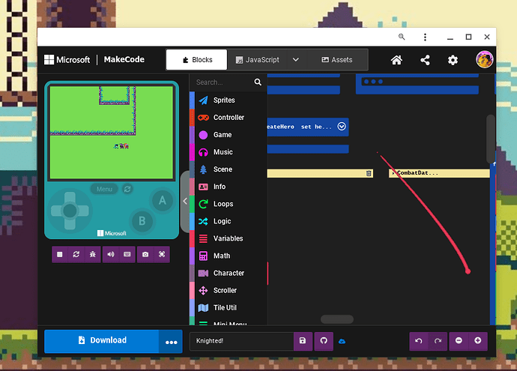Collapse the simulator panel
The height and width of the screenshot is (371, 517).
[x=185, y=202]
